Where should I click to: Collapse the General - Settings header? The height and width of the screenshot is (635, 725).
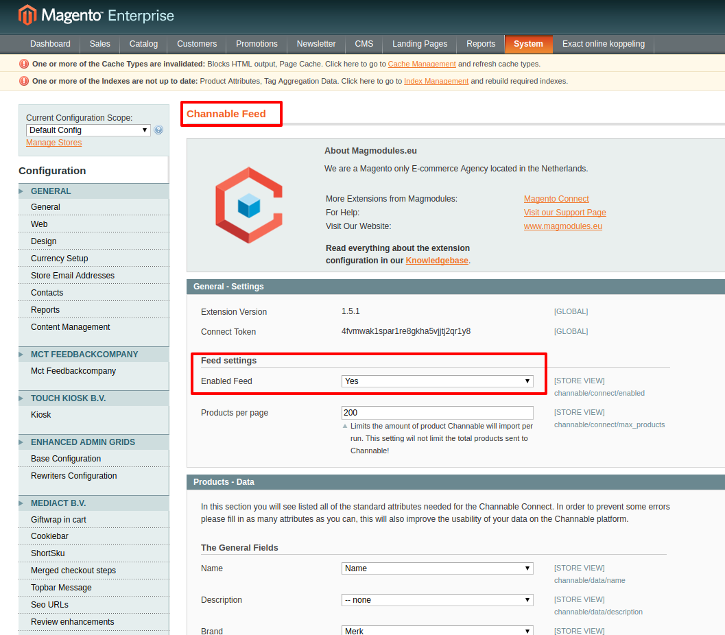click(x=455, y=287)
